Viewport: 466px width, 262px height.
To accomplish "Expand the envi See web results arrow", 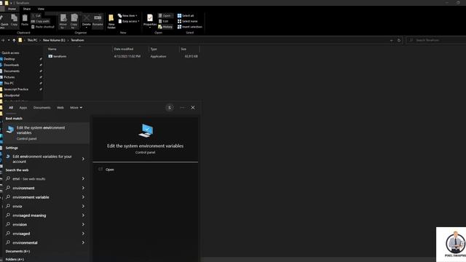I will pyautogui.click(x=83, y=178).
